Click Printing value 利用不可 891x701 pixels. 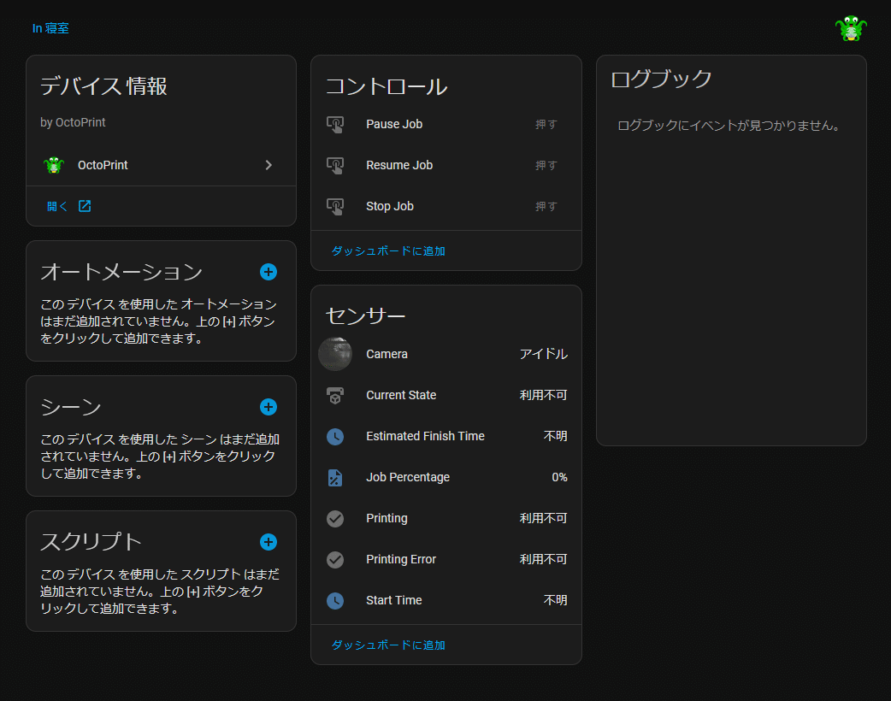[x=544, y=519]
